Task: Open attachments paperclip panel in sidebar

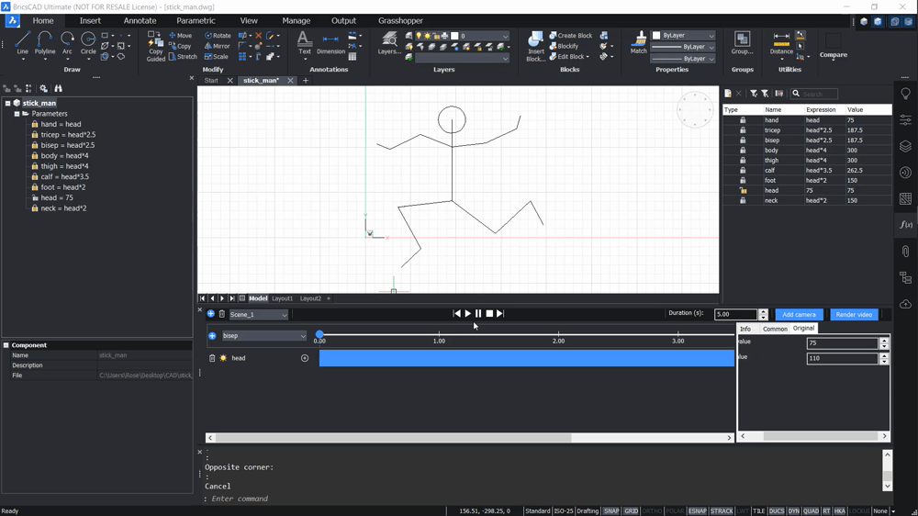Action: [x=906, y=252]
